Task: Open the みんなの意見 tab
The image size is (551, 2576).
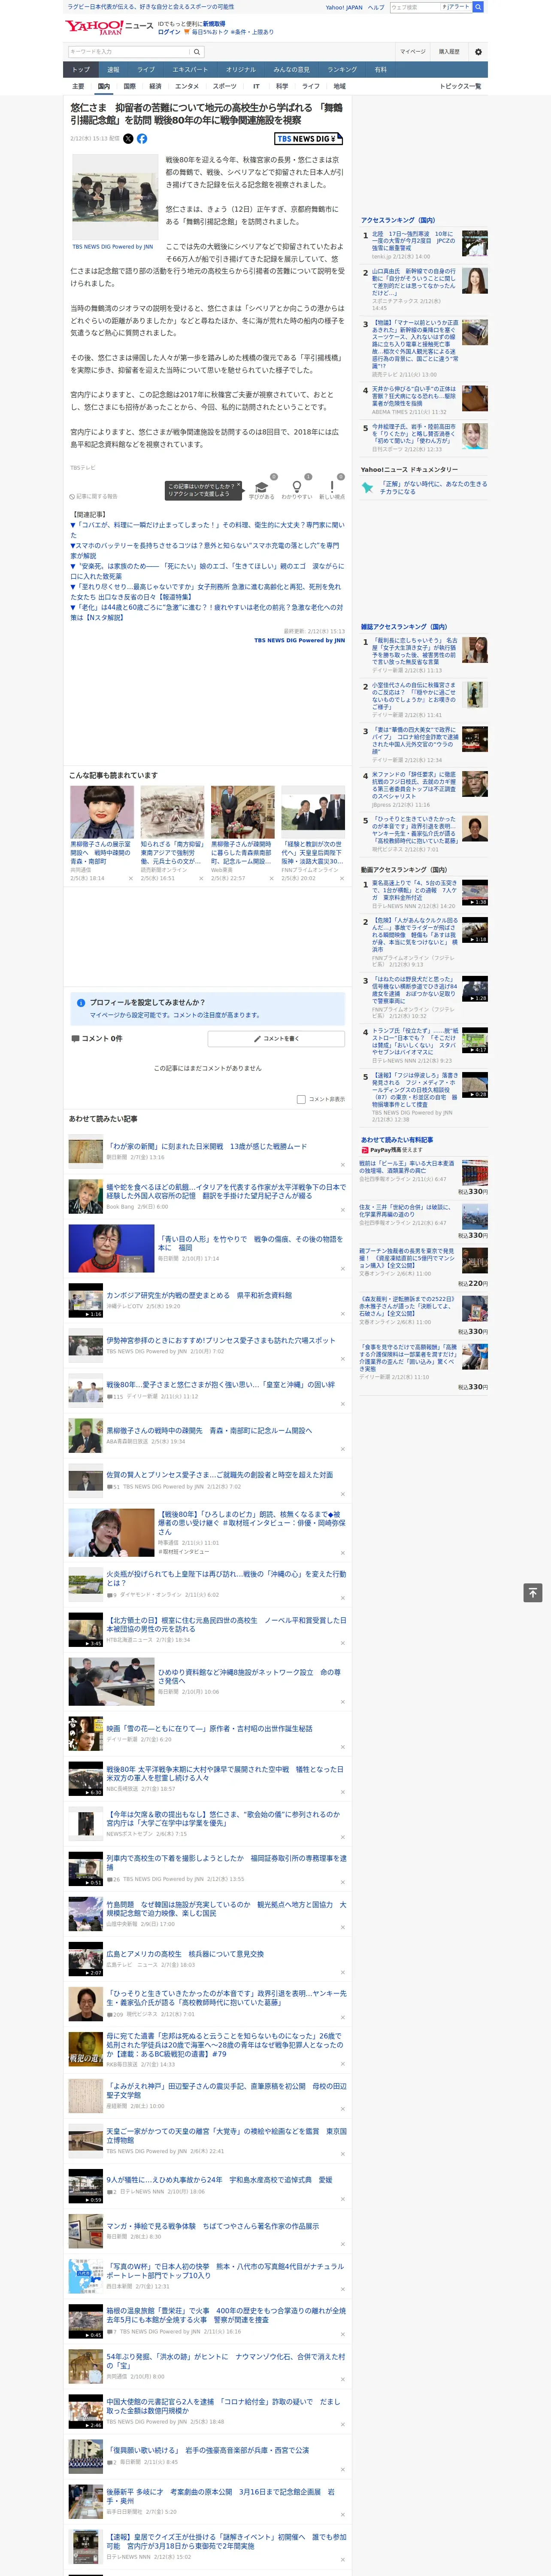Action: (x=291, y=70)
